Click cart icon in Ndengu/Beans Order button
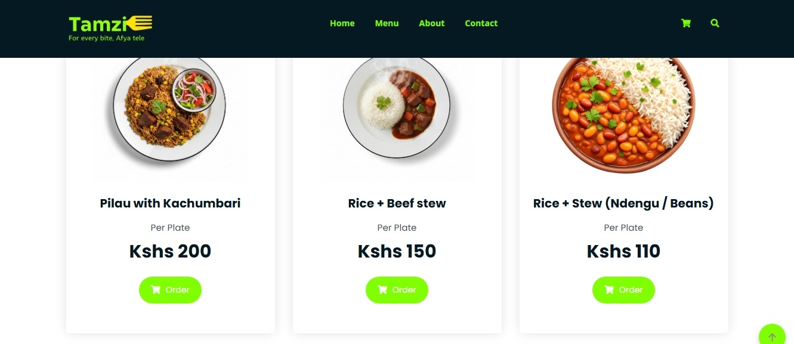This screenshot has width=794, height=344. coord(609,290)
